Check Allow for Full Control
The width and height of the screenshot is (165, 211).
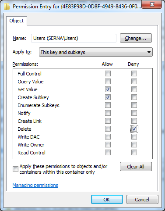pyautogui.click(x=108, y=74)
